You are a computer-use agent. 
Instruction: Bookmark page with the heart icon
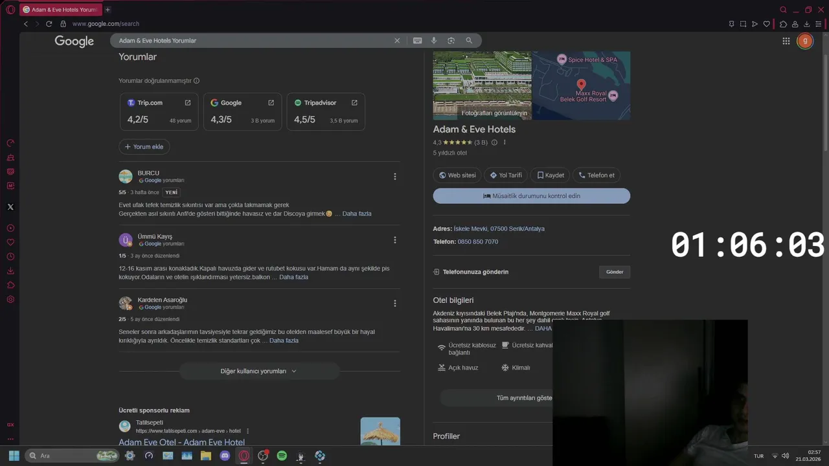(766, 24)
